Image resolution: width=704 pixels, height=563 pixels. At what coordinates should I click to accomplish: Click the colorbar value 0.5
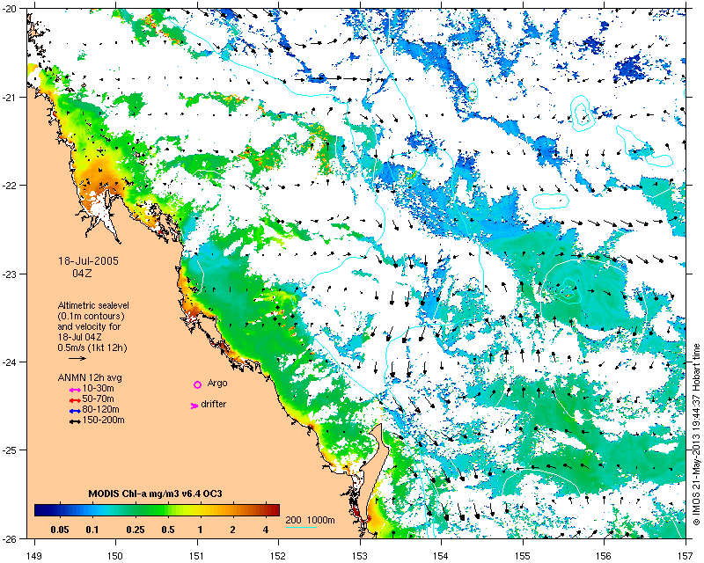pos(168,530)
